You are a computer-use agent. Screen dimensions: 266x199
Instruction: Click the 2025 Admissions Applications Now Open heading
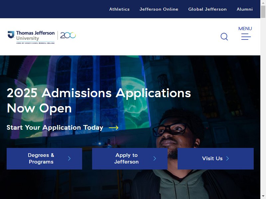pos(99,100)
